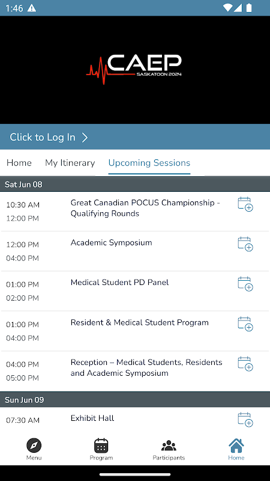Add Great Canadian POCUS Championship to itinerary
Screen dimensions: 270x481
245,204
